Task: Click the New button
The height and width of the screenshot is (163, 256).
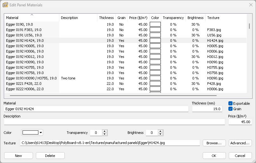Action: (18, 156)
